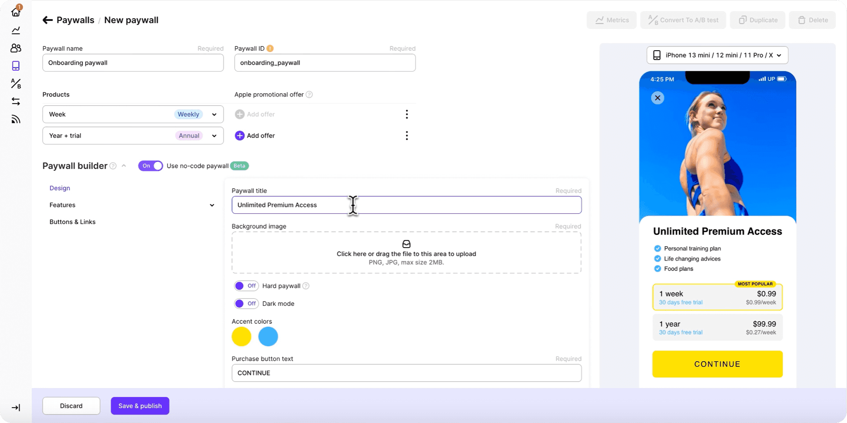Image resolution: width=847 pixels, height=423 pixels.
Task: Open the three-dot menu beside Add offer
Action: 407,135
